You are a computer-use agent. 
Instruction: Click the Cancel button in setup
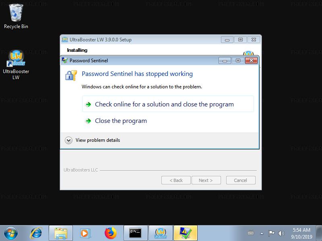point(241,180)
